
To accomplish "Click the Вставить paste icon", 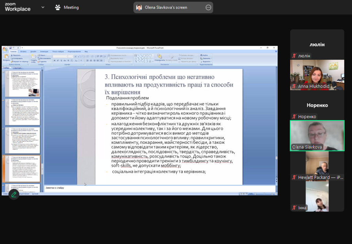I will [x=6, y=57].
